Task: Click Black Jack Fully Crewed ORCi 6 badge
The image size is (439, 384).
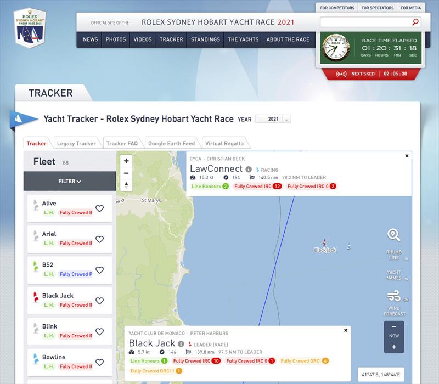Action: (305, 361)
